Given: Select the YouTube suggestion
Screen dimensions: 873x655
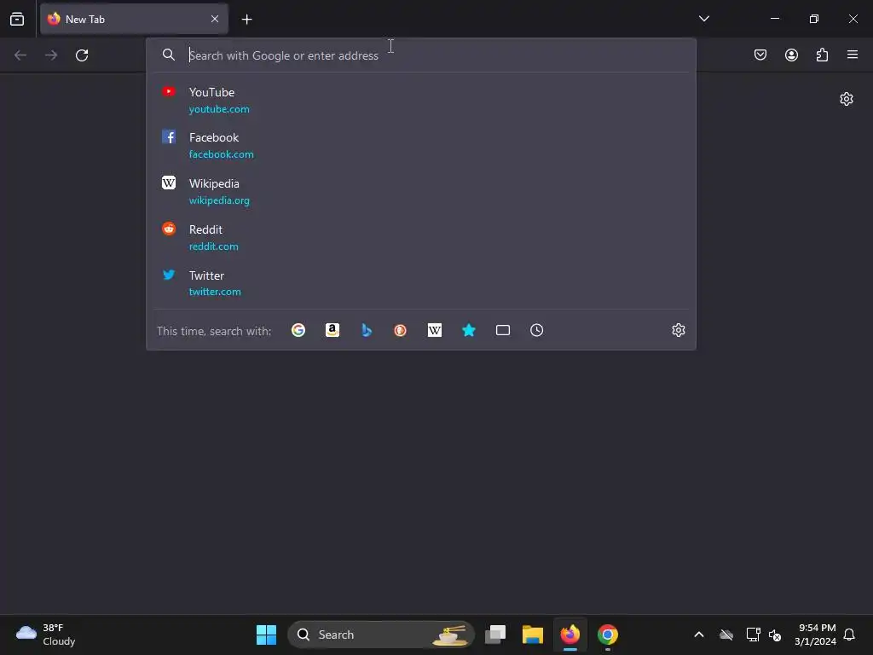Looking at the screenshot, I should pyautogui.click(x=421, y=101).
